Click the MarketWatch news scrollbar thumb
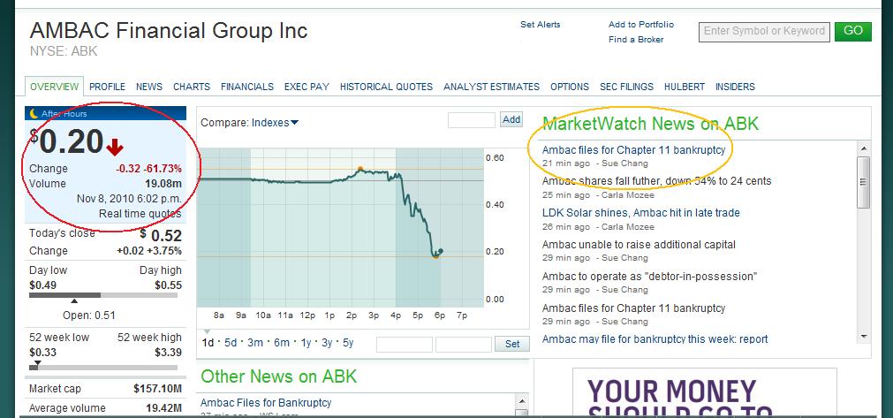This screenshot has width=893, height=418. click(863, 182)
